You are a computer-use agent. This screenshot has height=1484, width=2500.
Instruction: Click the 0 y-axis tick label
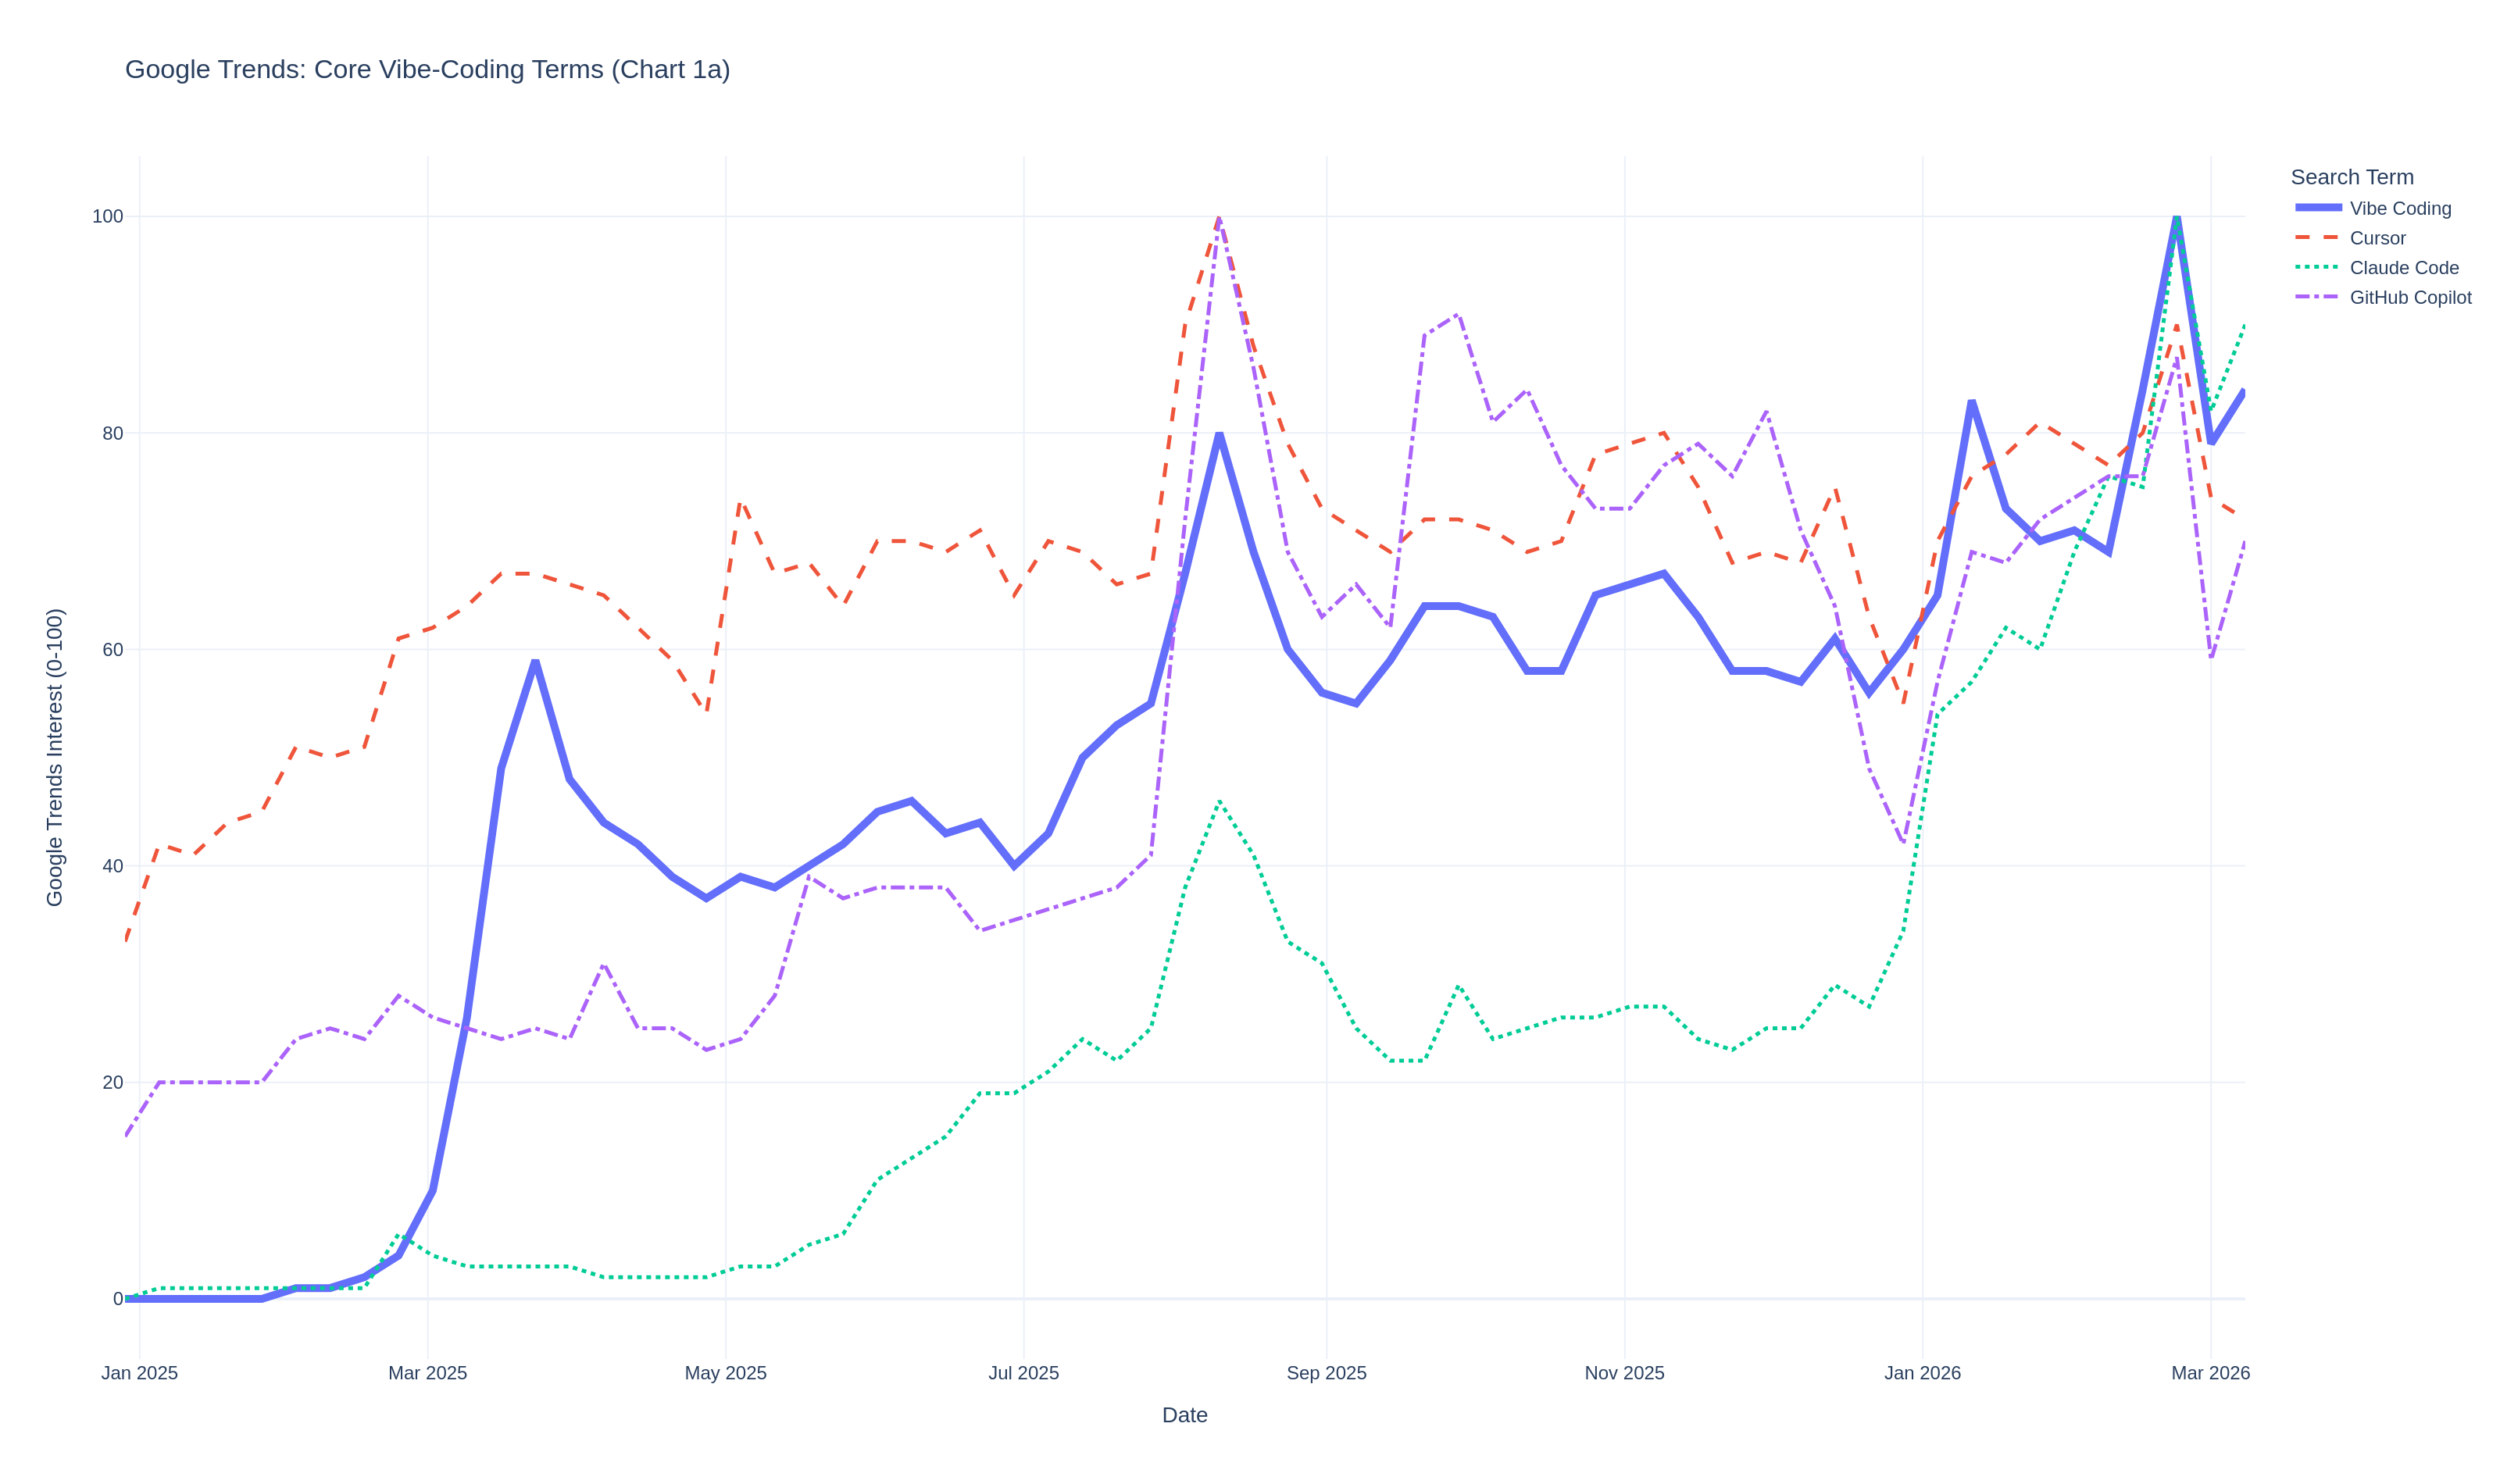click(118, 1299)
